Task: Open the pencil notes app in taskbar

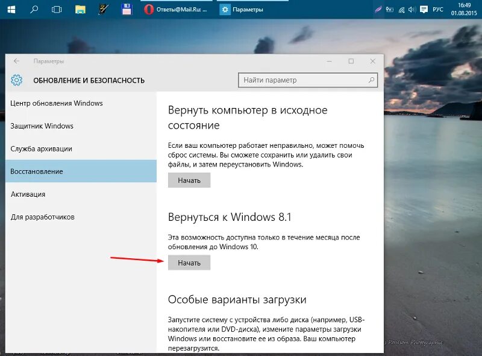Action: click(x=103, y=9)
